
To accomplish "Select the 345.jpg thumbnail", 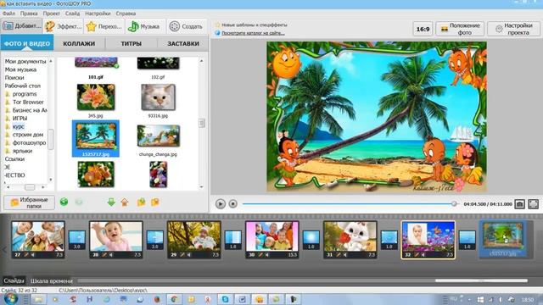I will (96, 97).
